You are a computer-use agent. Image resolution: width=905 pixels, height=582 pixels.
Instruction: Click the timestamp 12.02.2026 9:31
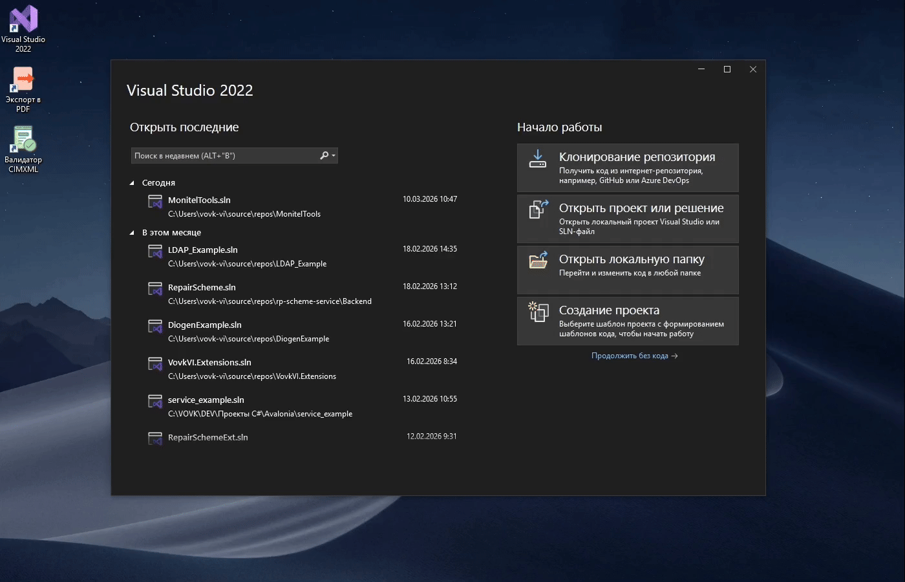tap(432, 436)
